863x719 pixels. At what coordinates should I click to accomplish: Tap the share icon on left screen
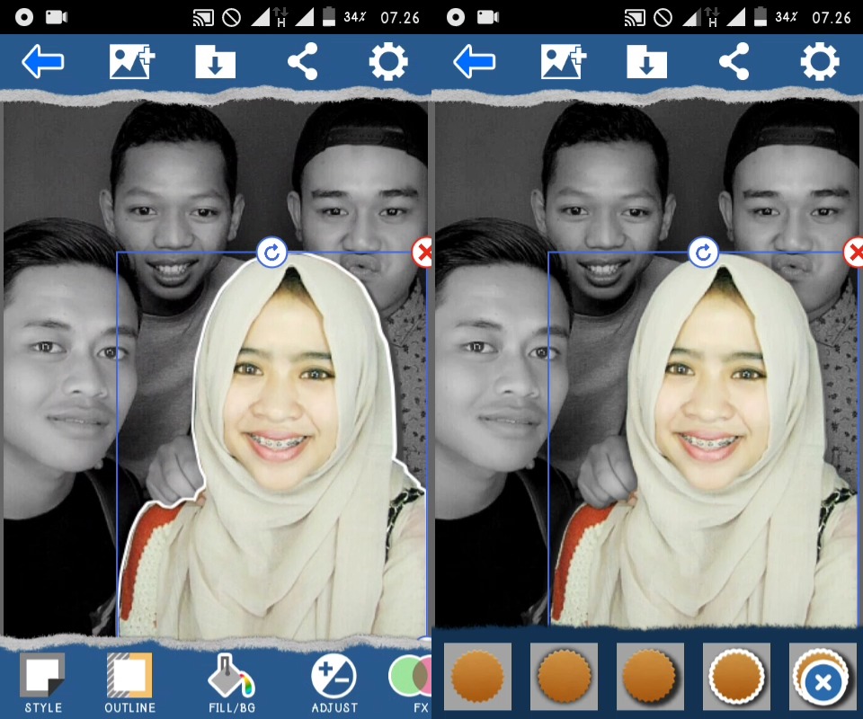[x=303, y=61]
